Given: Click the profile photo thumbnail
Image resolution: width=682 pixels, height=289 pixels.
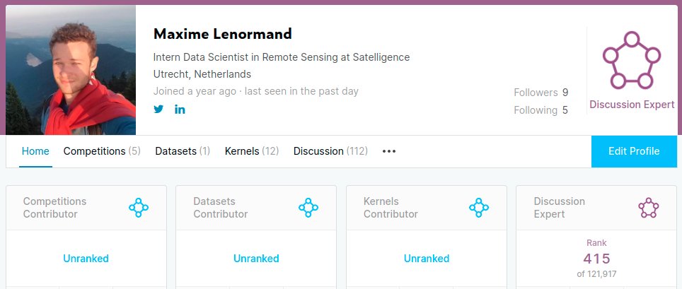Looking at the screenshot, I should pos(71,69).
